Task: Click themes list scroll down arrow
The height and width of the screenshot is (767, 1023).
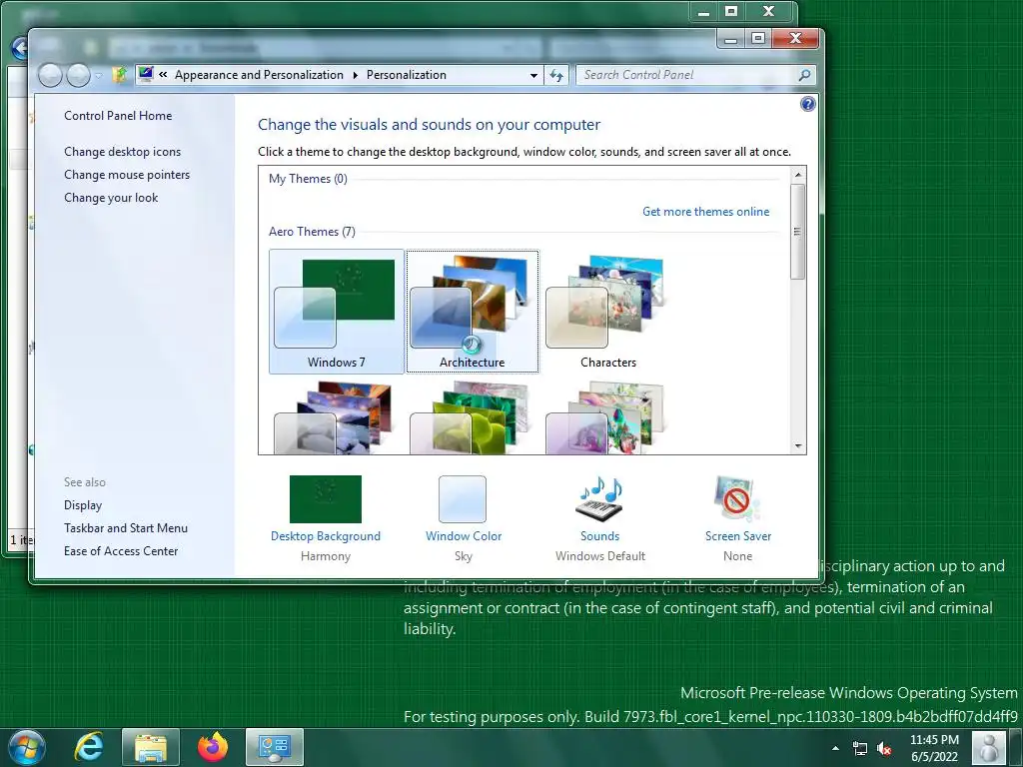Action: point(797,446)
